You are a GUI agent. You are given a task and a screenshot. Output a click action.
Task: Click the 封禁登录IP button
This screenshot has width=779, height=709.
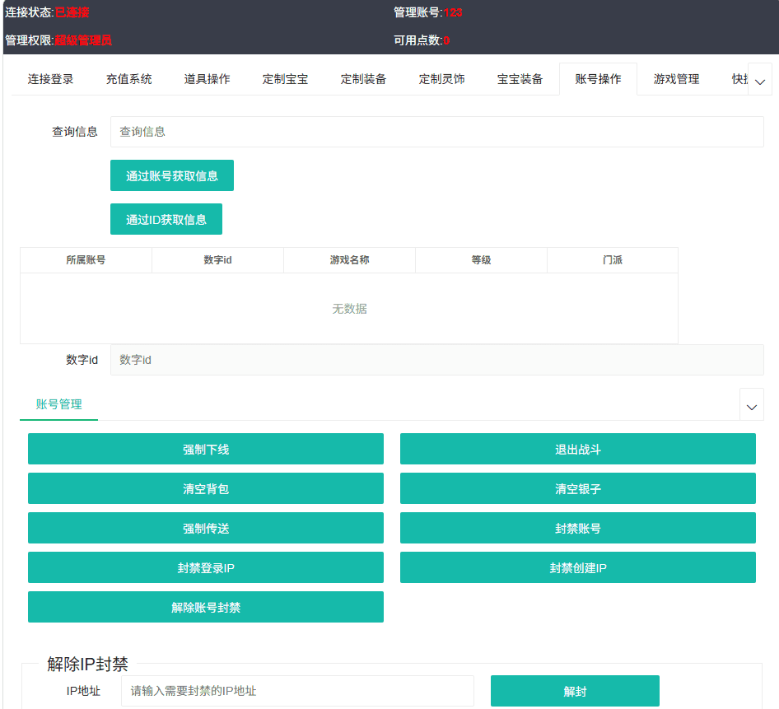[x=206, y=567]
